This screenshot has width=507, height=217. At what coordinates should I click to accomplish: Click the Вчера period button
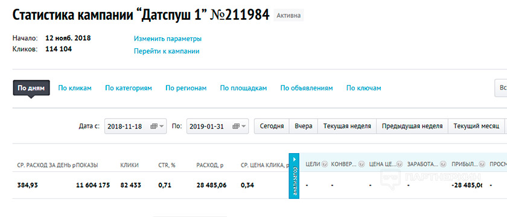(304, 126)
